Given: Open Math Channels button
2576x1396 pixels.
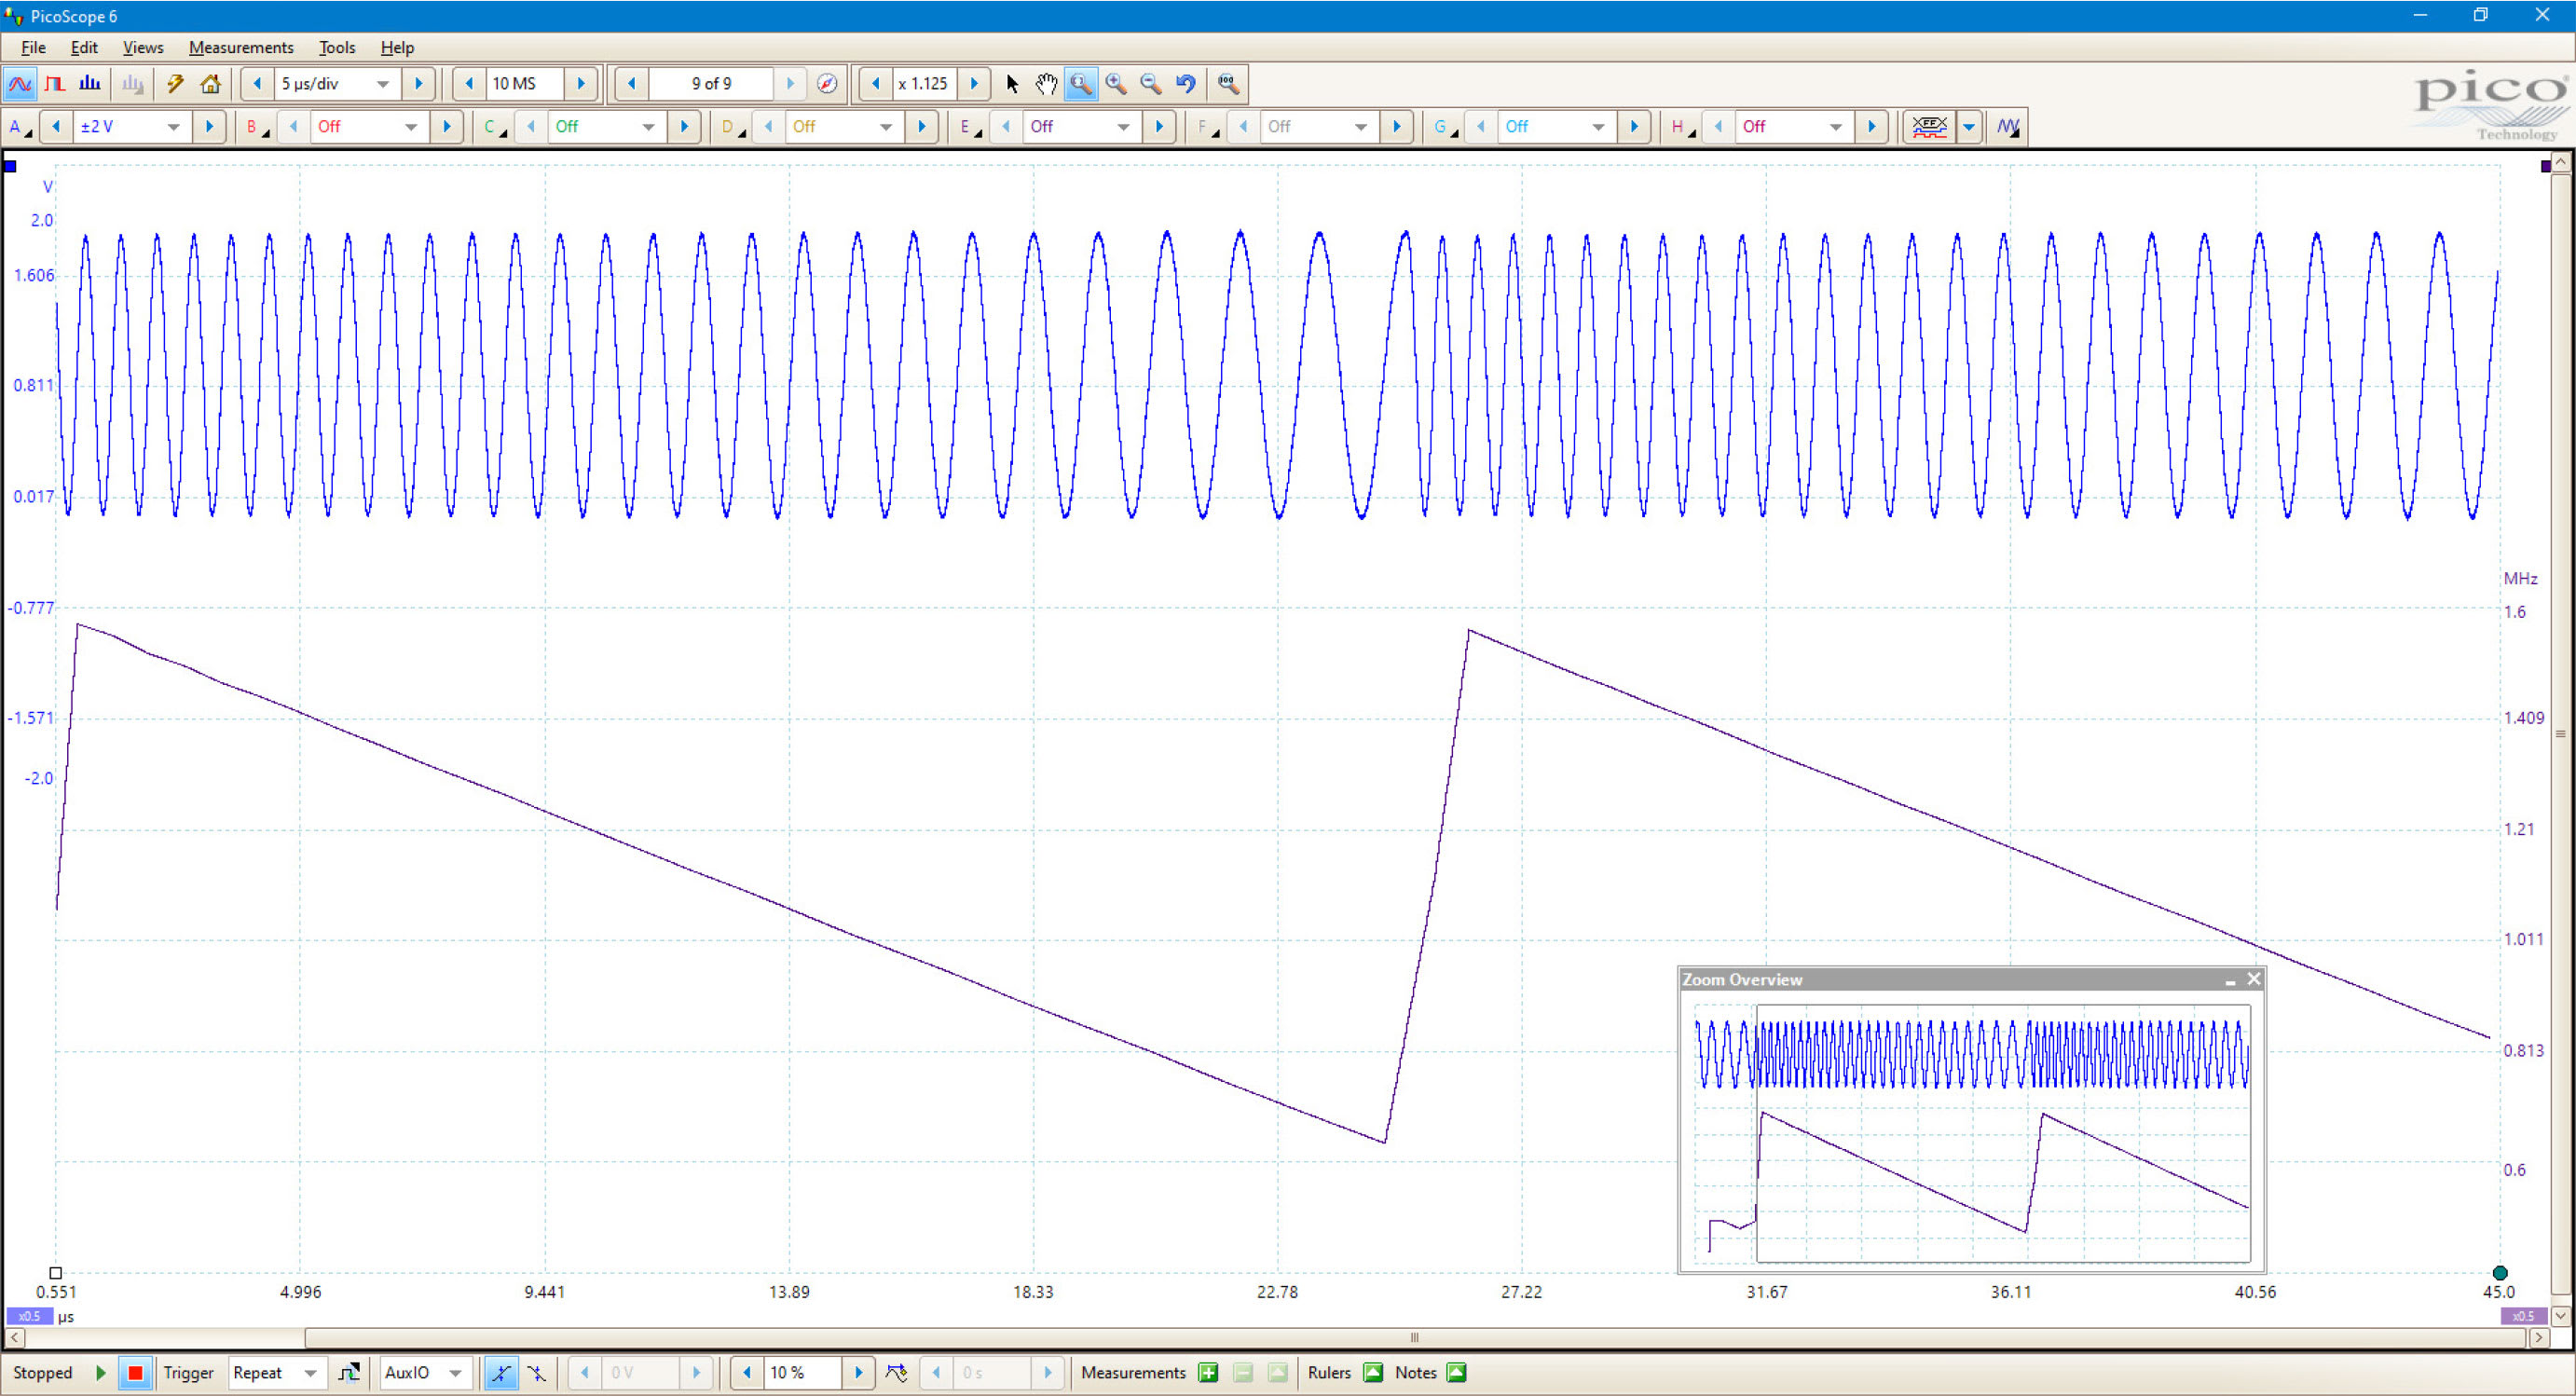Looking at the screenshot, I should pos(1929,127).
